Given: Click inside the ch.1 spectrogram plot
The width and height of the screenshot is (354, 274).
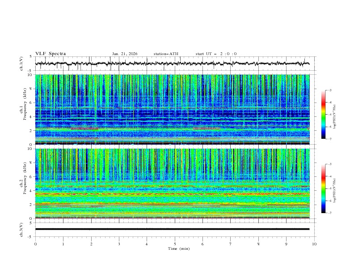Looking at the screenshot, I should click(173, 109).
